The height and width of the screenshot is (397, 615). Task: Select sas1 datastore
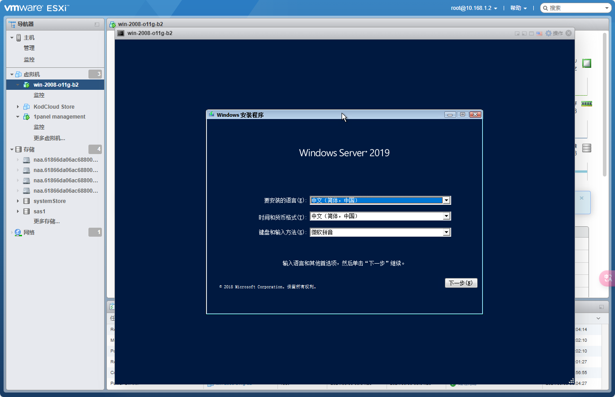[40, 212]
